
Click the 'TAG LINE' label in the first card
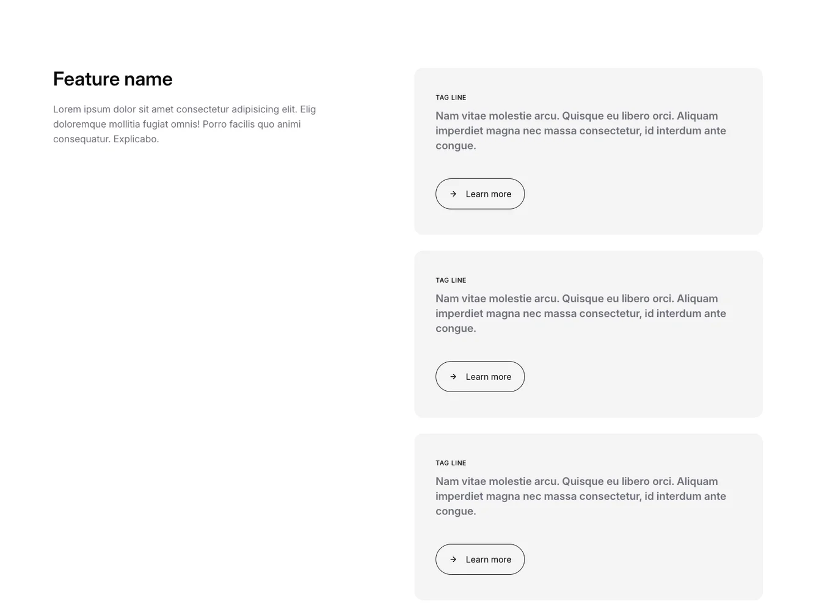[x=451, y=98]
